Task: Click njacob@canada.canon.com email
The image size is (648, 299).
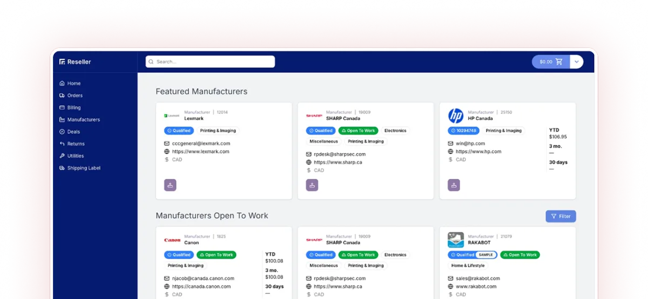Action: (203, 279)
